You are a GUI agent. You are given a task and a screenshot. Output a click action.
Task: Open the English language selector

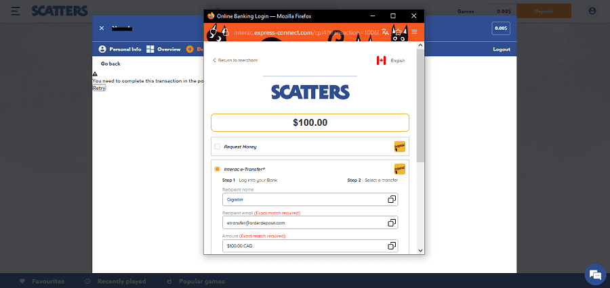click(x=398, y=61)
